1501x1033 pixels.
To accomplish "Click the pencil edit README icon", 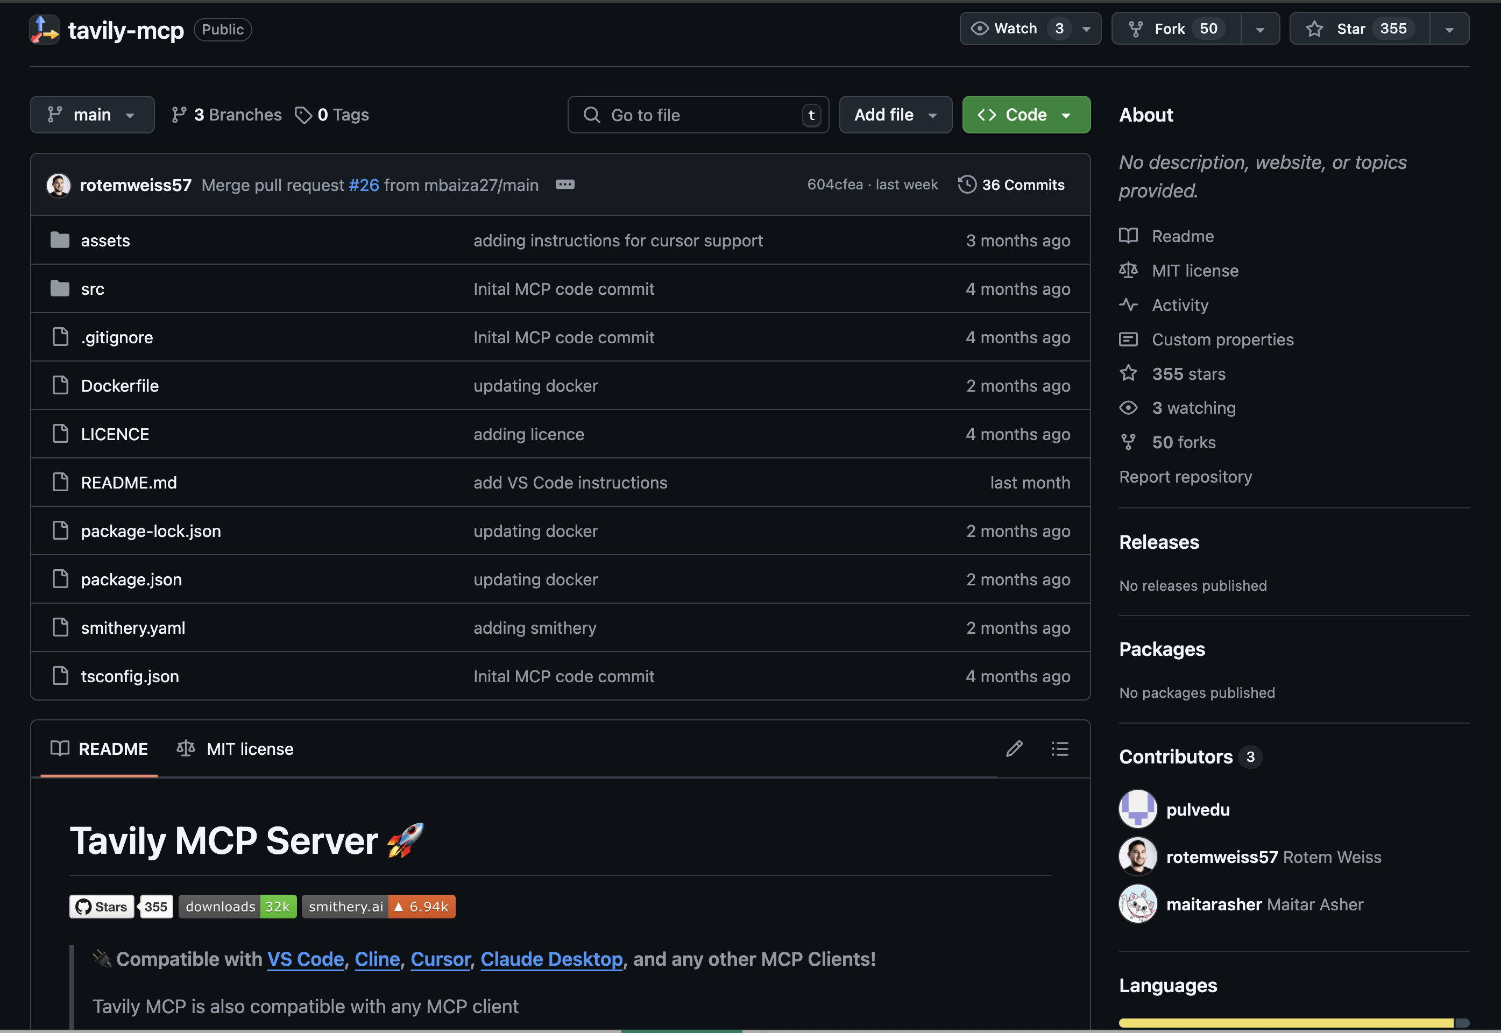I will point(1014,749).
